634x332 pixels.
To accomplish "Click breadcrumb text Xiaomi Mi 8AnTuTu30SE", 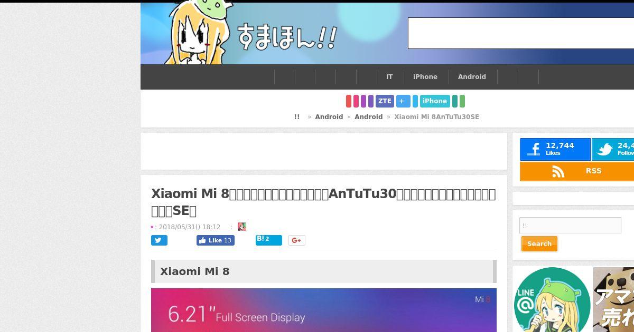I will [437, 117].
